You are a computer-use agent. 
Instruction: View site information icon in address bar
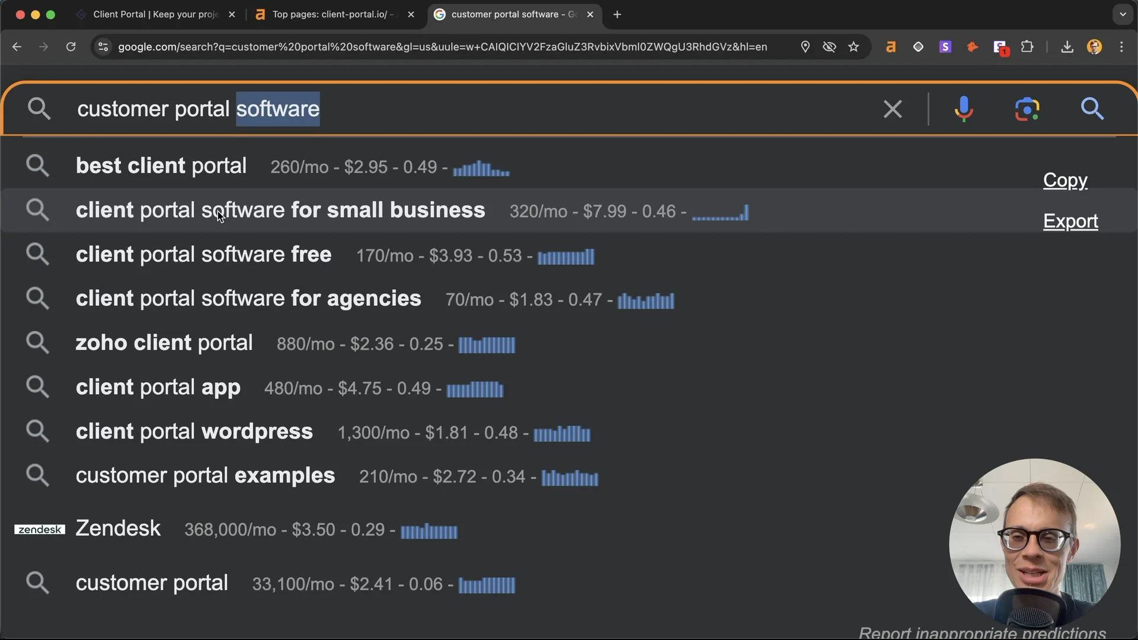pos(103,47)
